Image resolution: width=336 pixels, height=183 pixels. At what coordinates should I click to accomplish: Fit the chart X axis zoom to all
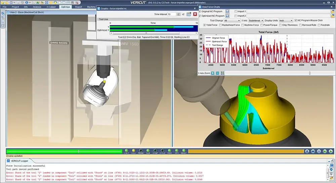(222, 73)
